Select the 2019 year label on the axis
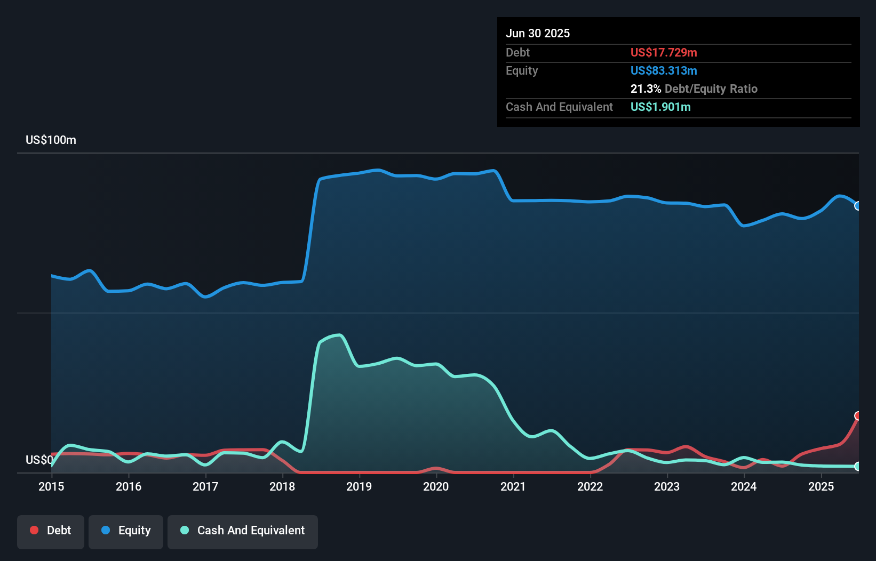This screenshot has height=561, width=876. (359, 487)
